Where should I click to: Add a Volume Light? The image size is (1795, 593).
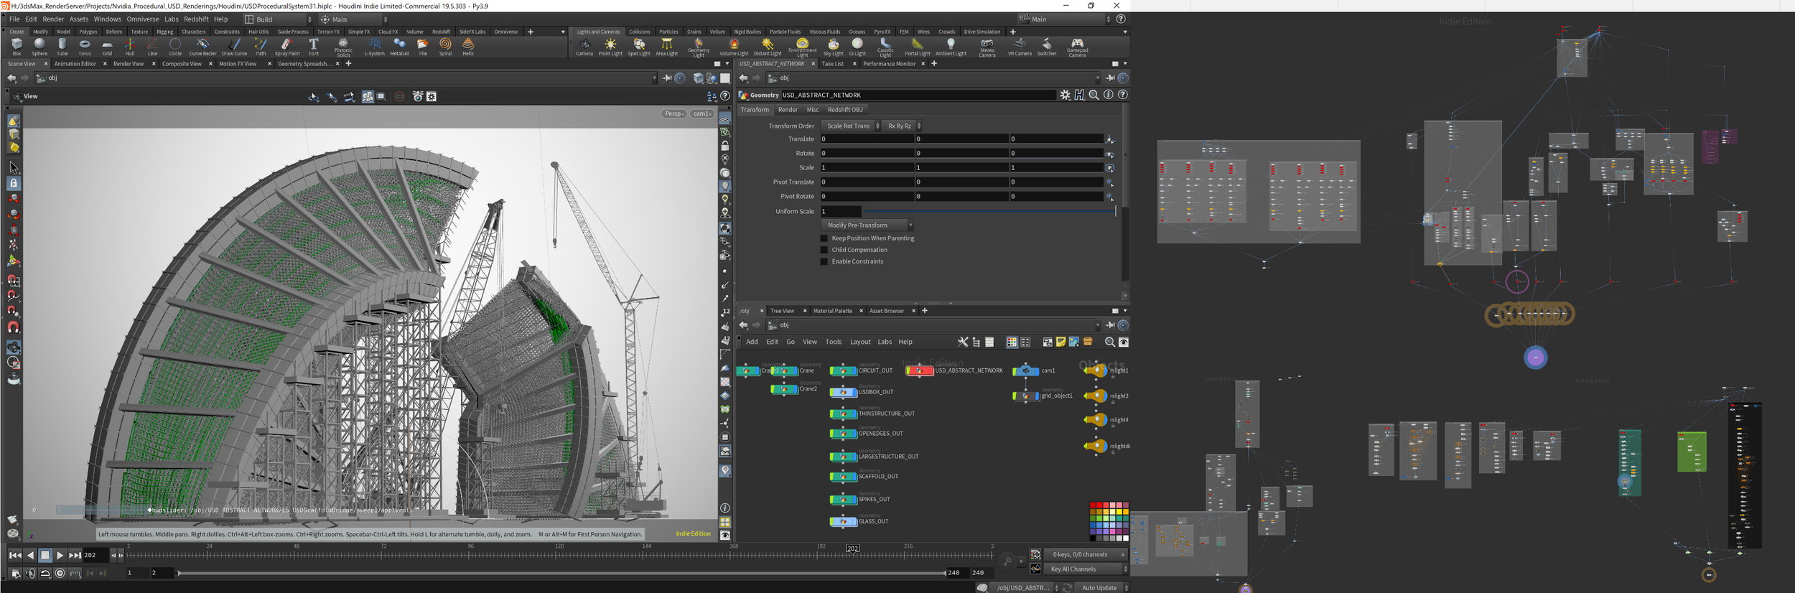point(734,47)
